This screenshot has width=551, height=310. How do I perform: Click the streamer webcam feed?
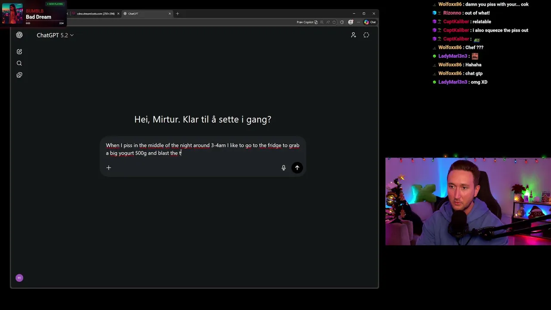468,201
